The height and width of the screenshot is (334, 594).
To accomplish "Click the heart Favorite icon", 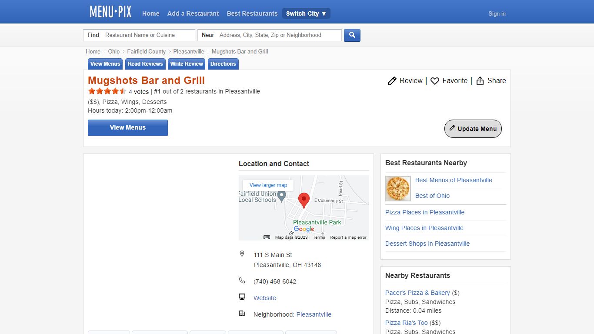I will tap(435, 81).
